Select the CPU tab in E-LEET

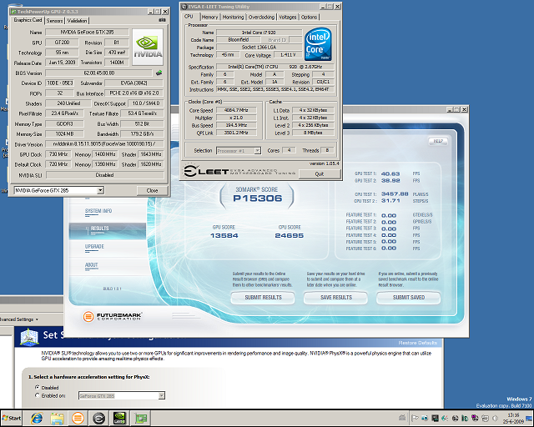(189, 17)
